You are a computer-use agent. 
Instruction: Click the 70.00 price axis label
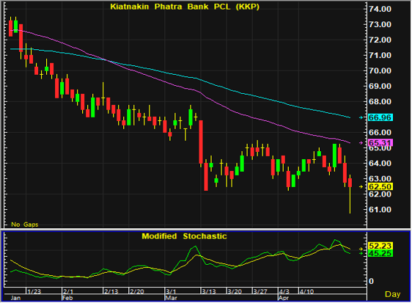pos(380,70)
